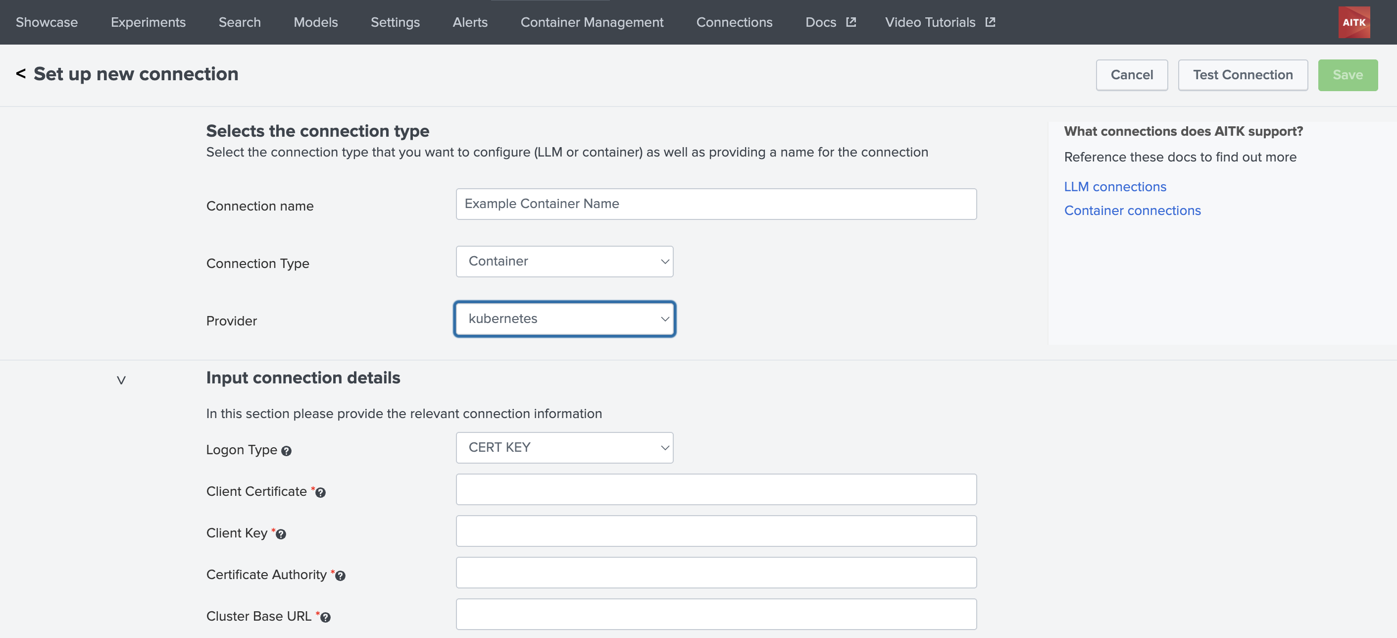Click the 'Selects the connection type' heading

pos(318,131)
